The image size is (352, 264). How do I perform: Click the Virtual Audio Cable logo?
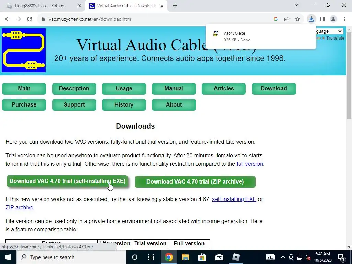(x=24, y=50)
